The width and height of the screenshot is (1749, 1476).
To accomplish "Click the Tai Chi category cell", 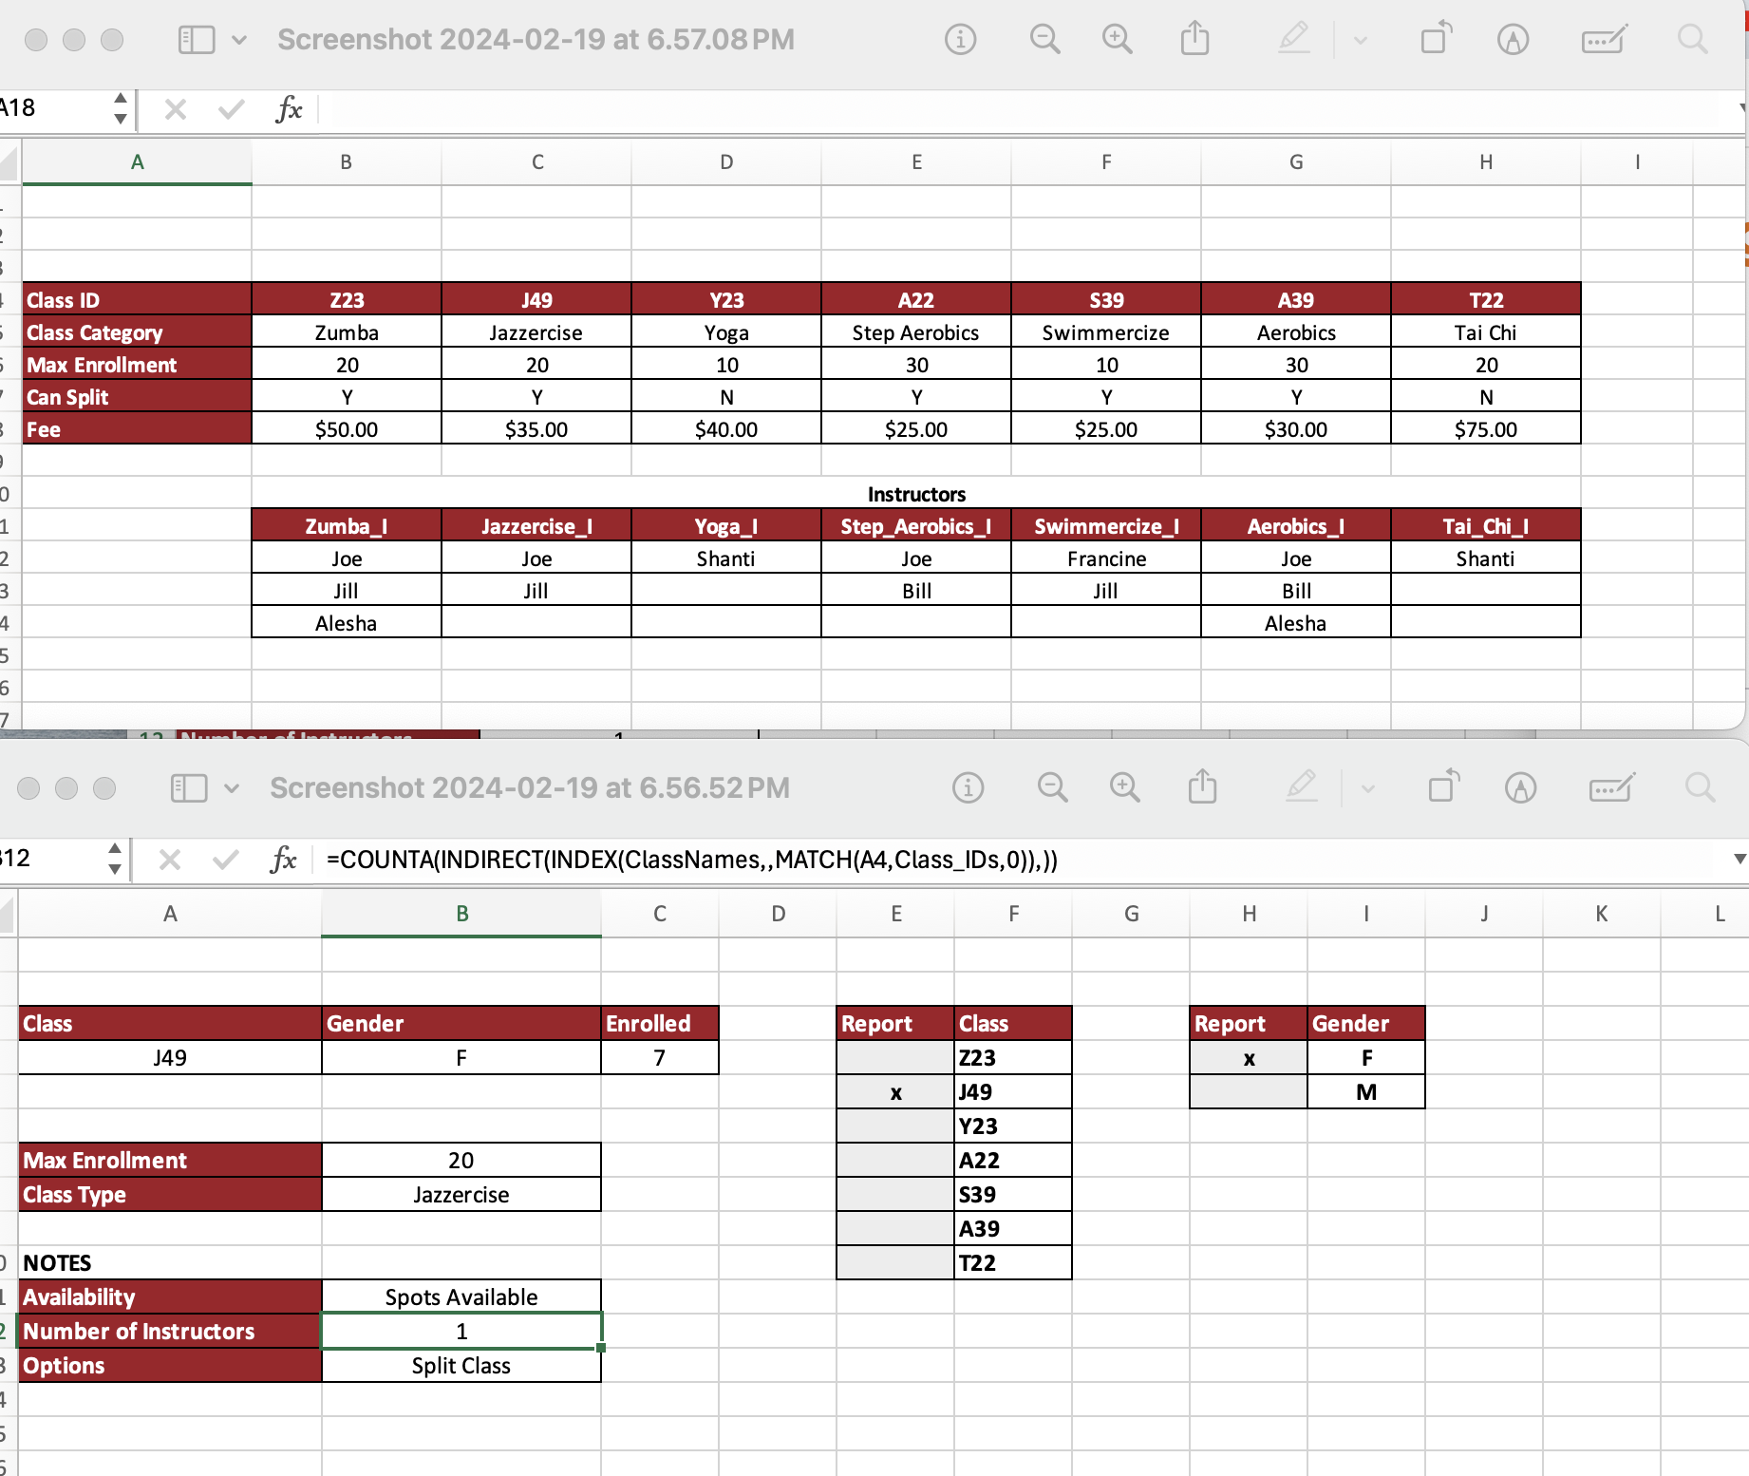I will (1486, 332).
